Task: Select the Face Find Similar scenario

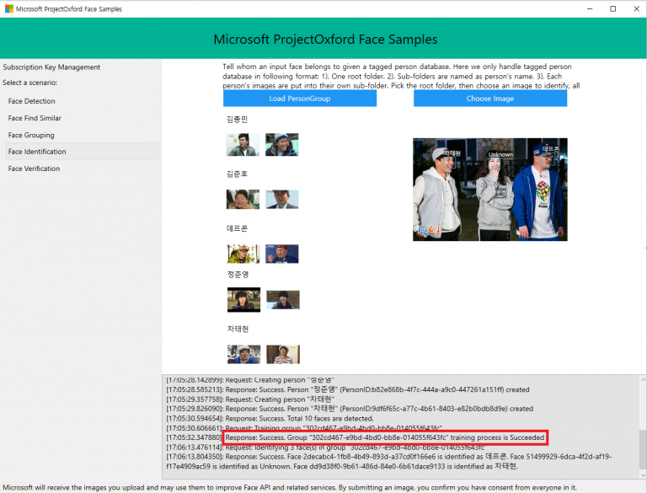Action: tap(35, 118)
